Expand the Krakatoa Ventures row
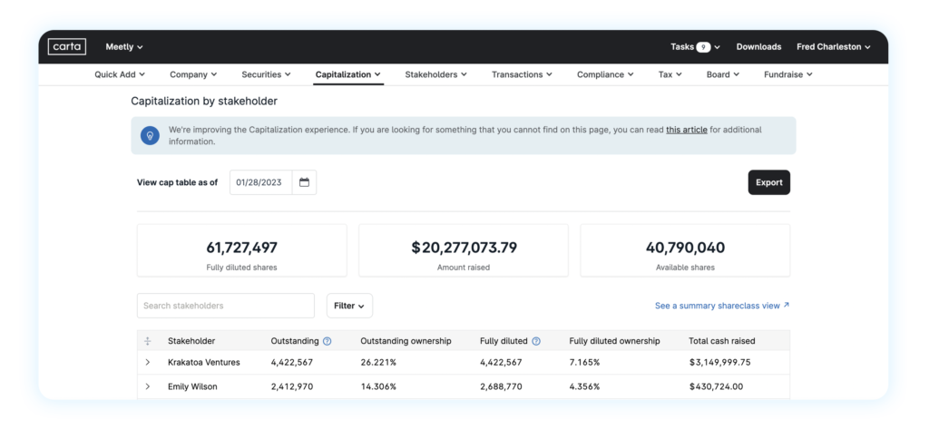929x439 pixels. point(148,362)
